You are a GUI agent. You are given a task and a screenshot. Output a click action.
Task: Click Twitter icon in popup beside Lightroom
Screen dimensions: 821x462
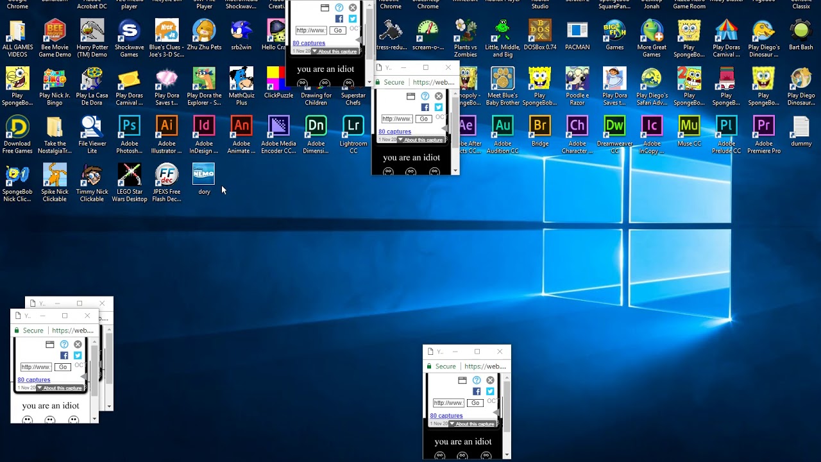(439, 107)
